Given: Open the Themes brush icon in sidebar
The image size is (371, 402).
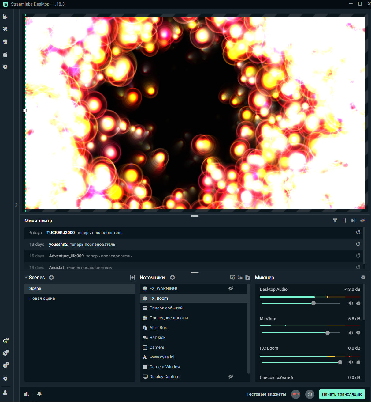Looking at the screenshot, I should [5, 29].
